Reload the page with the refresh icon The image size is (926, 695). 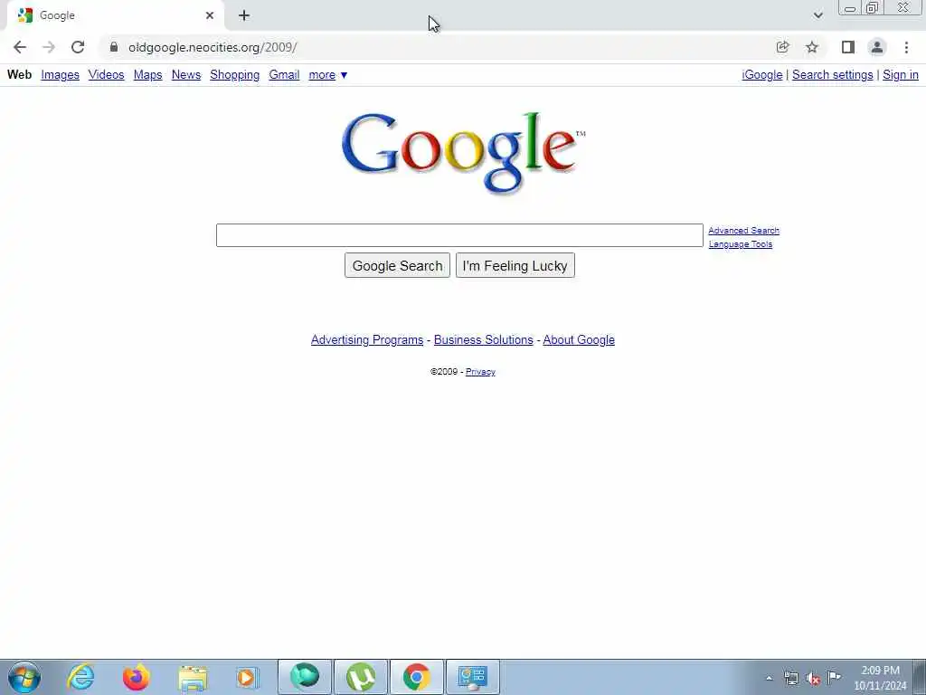click(x=78, y=47)
